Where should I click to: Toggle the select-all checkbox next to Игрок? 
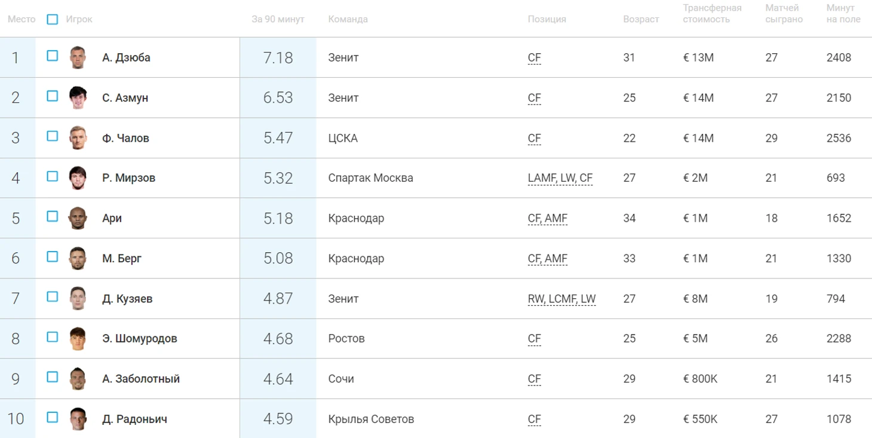(x=53, y=19)
